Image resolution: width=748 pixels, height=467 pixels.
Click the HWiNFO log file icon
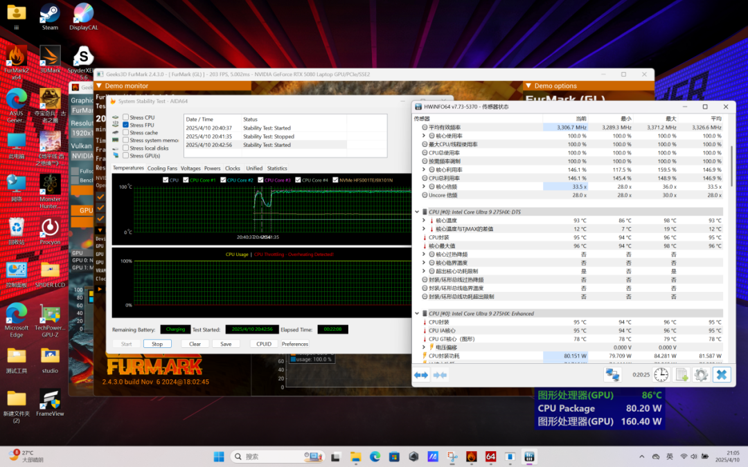682,374
